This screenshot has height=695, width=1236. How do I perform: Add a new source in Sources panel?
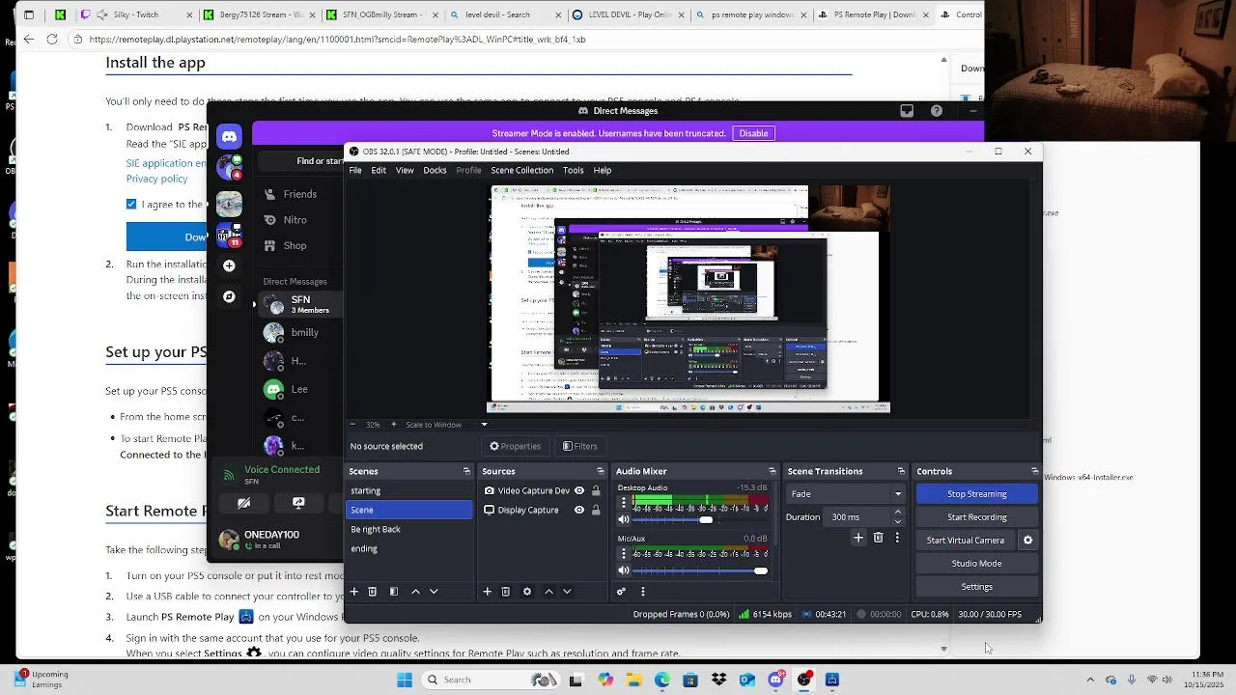(487, 592)
